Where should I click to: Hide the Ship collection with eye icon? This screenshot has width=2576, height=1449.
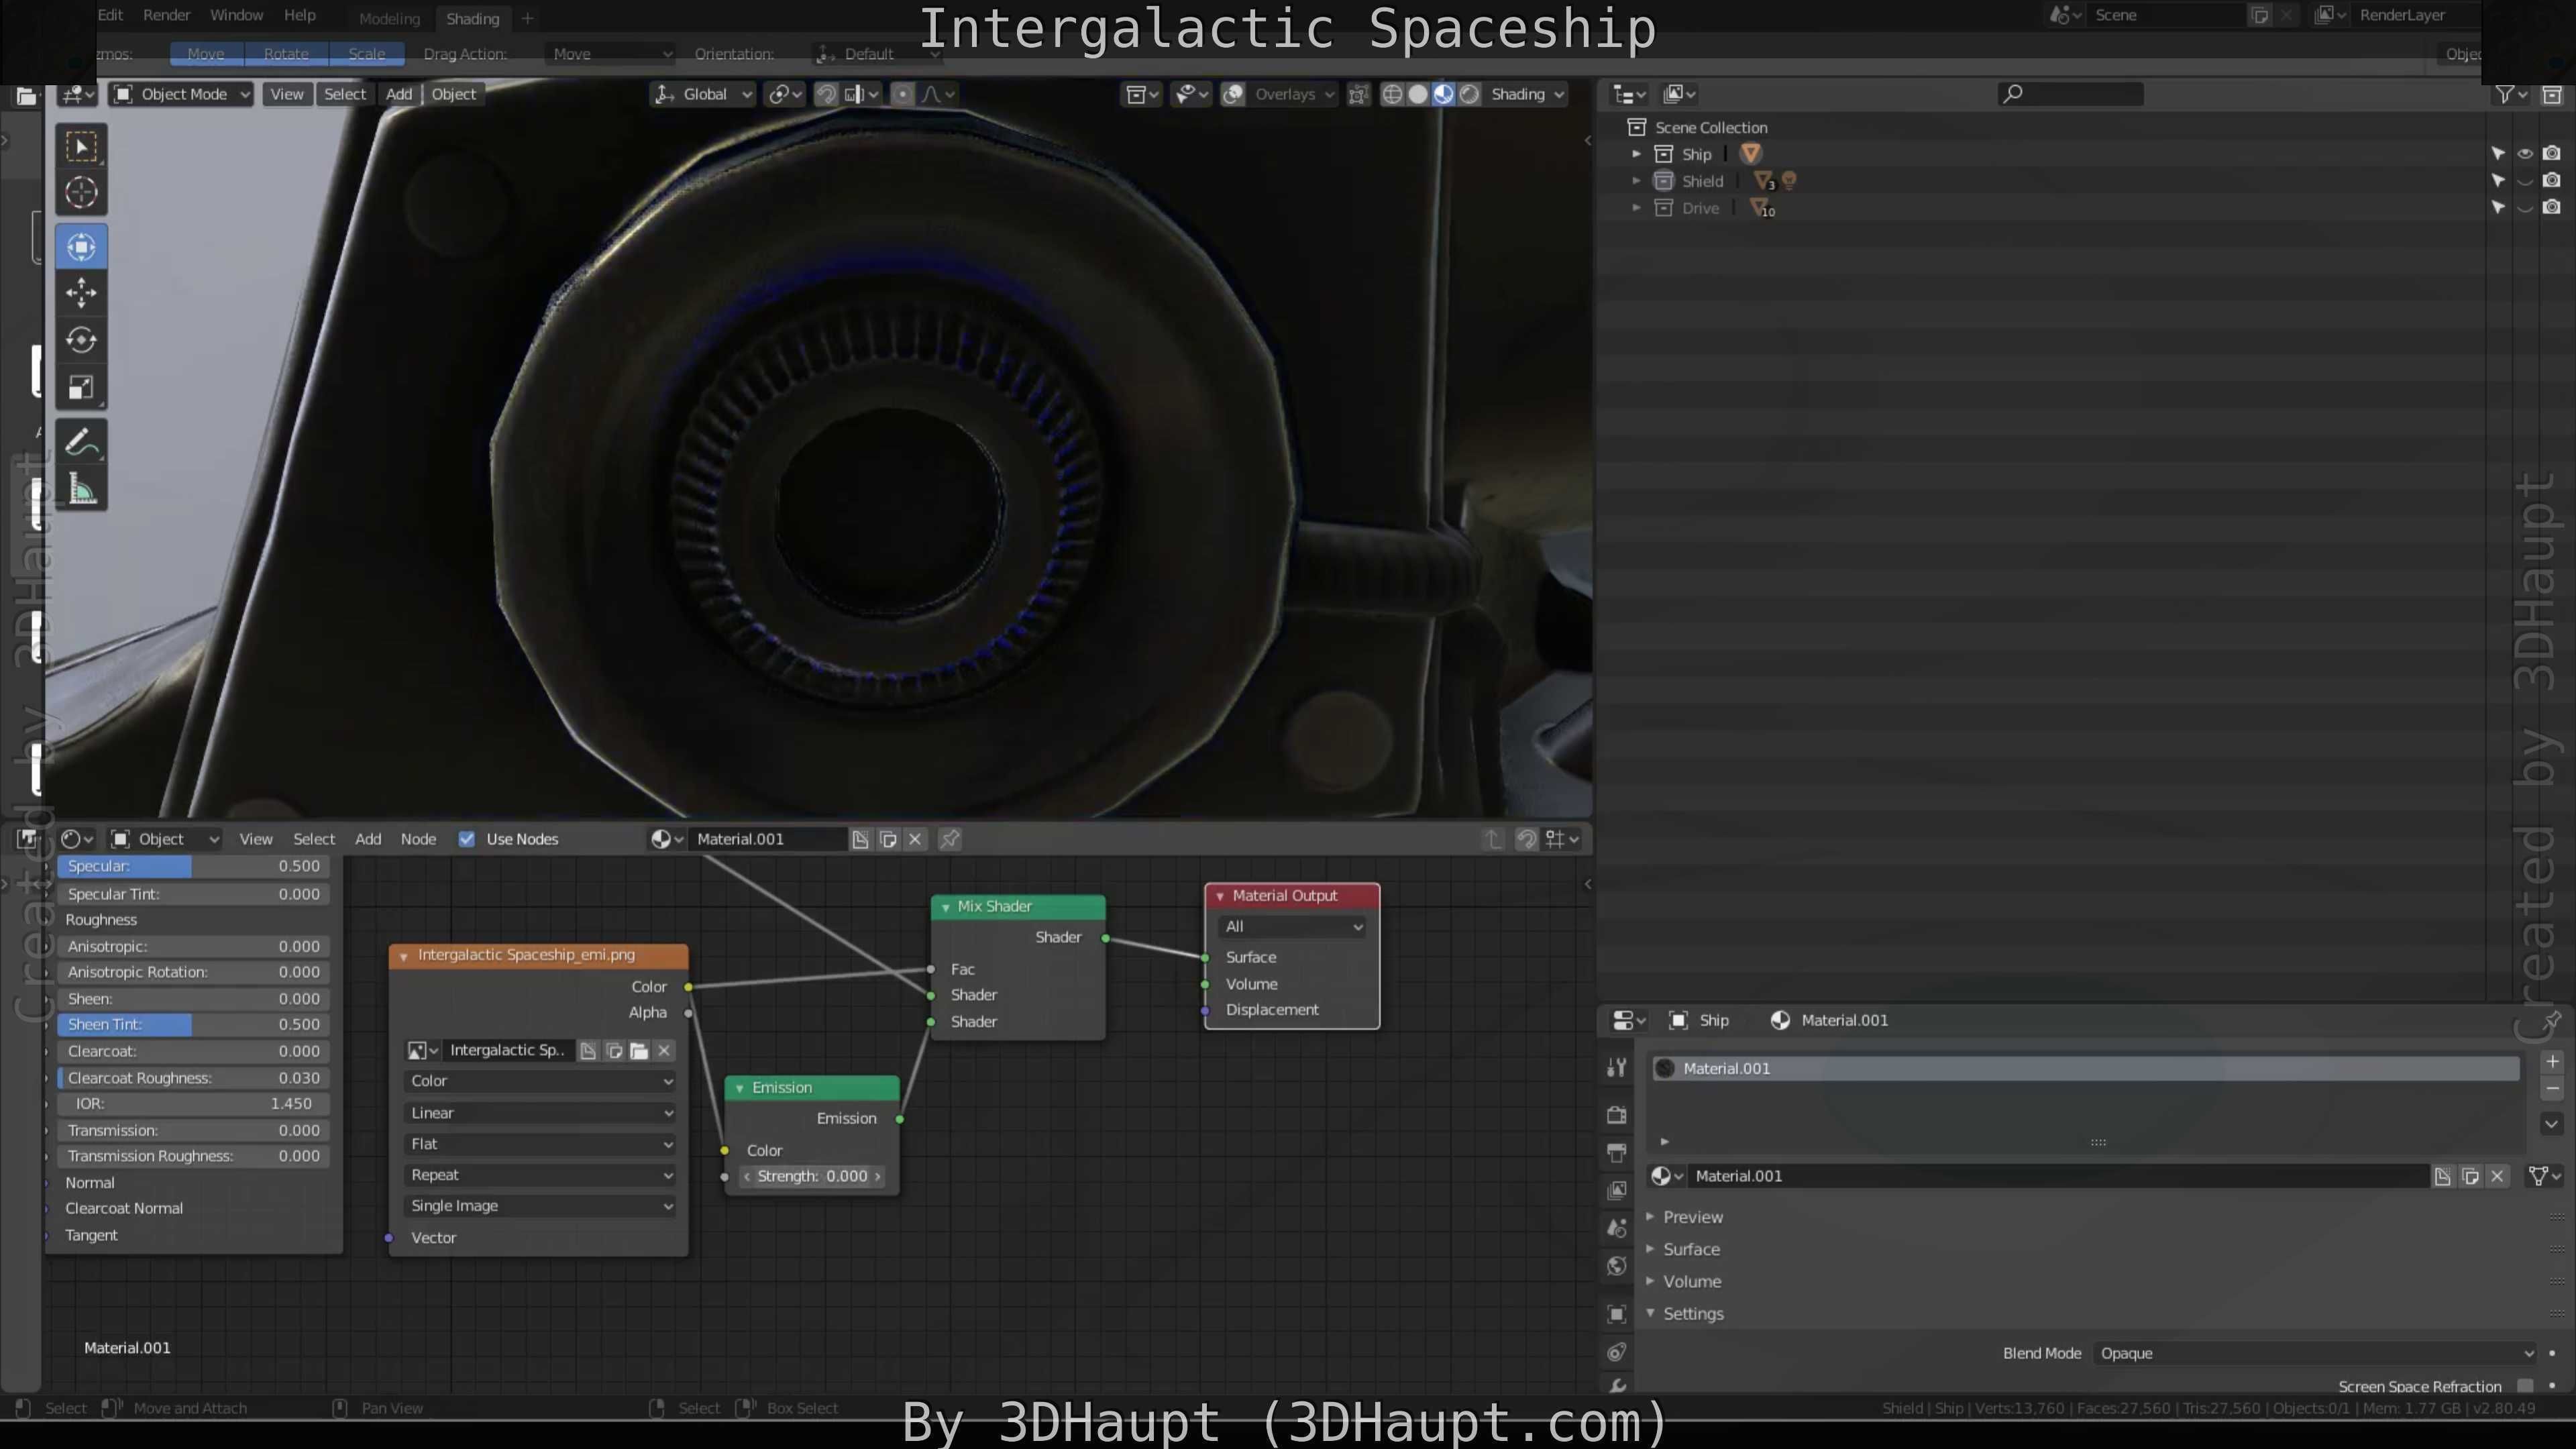(x=2525, y=154)
